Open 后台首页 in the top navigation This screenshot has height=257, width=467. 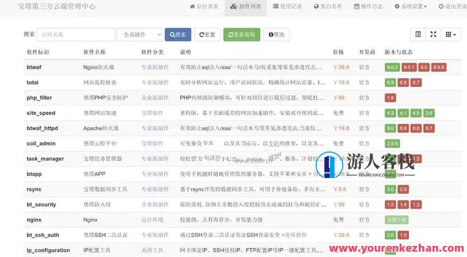(x=205, y=6)
